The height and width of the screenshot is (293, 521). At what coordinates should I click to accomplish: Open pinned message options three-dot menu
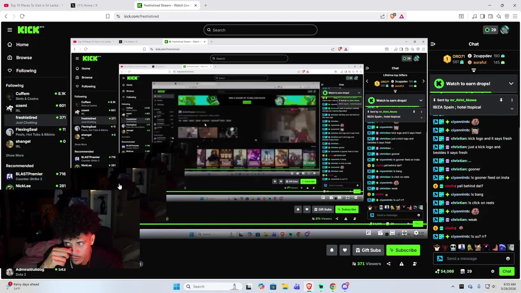click(x=512, y=100)
